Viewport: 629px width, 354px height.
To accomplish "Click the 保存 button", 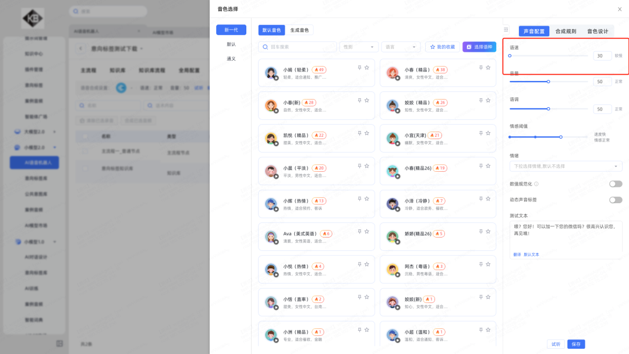I will pyautogui.click(x=576, y=344).
